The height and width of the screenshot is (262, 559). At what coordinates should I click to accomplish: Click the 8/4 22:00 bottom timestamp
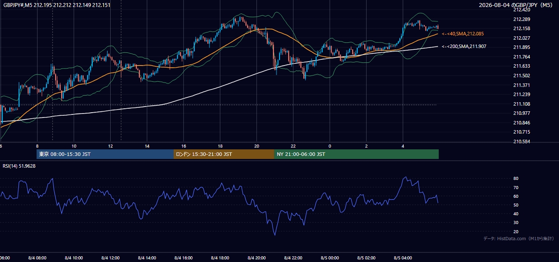pos(293,258)
